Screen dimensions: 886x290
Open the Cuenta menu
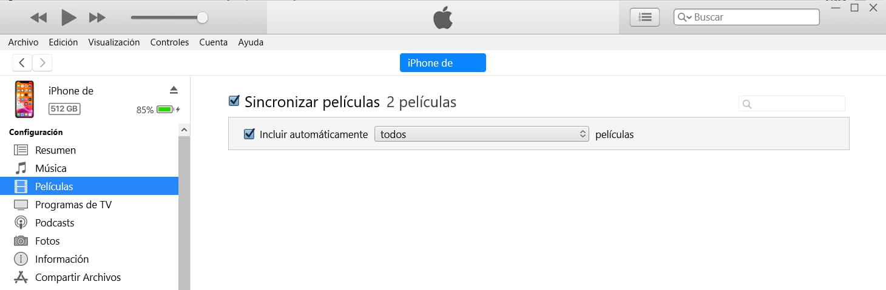(213, 42)
